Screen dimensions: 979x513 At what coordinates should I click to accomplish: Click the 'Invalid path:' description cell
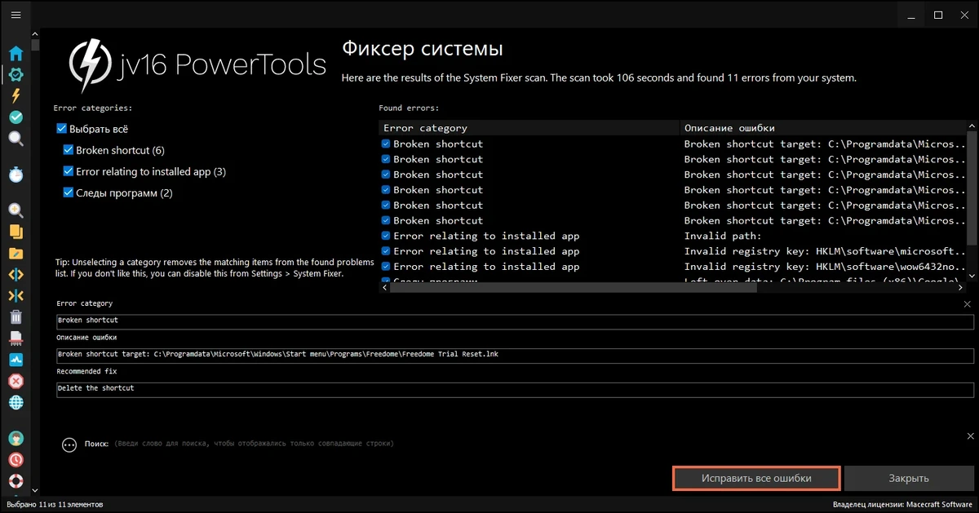click(722, 236)
